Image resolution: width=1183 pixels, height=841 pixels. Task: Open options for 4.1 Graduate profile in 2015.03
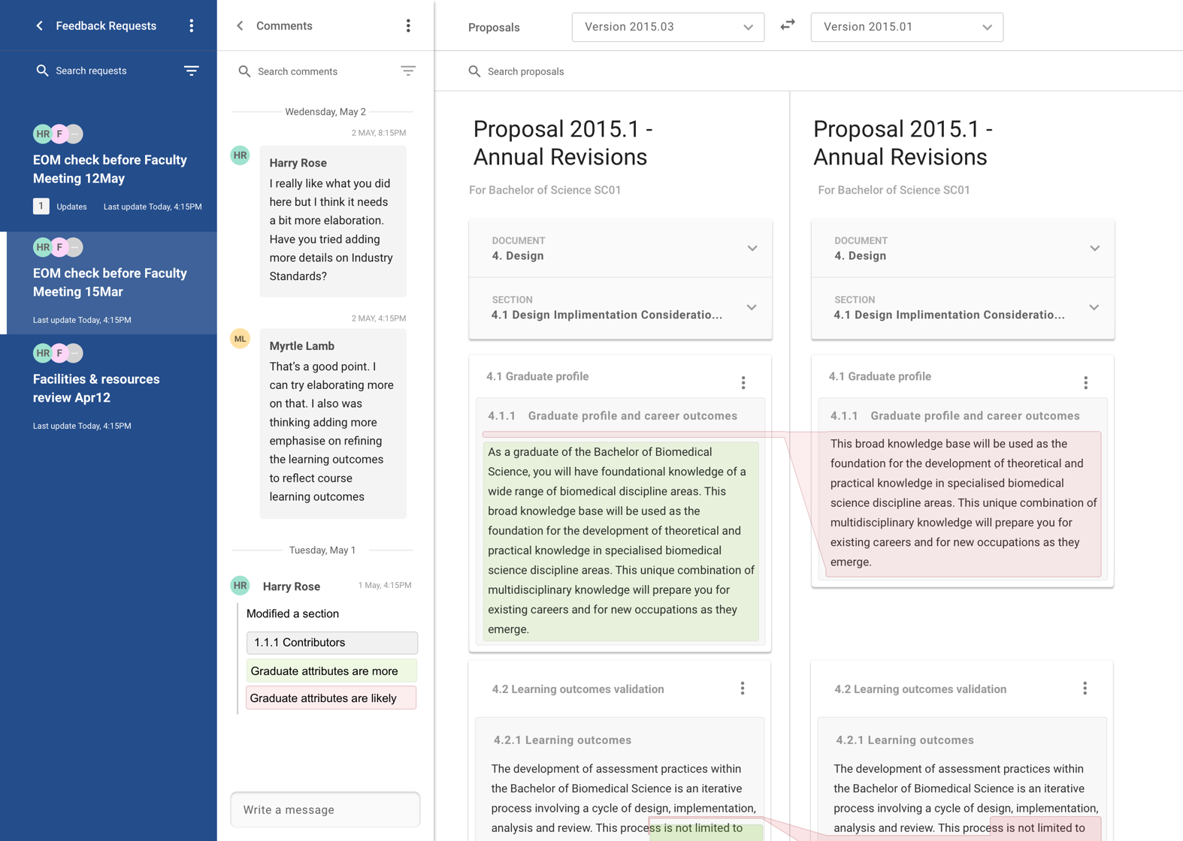click(x=743, y=383)
